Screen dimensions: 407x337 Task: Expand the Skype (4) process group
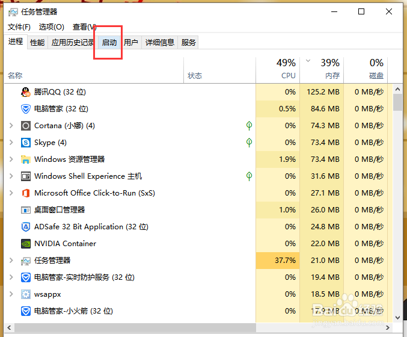click(x=11, y=143)
